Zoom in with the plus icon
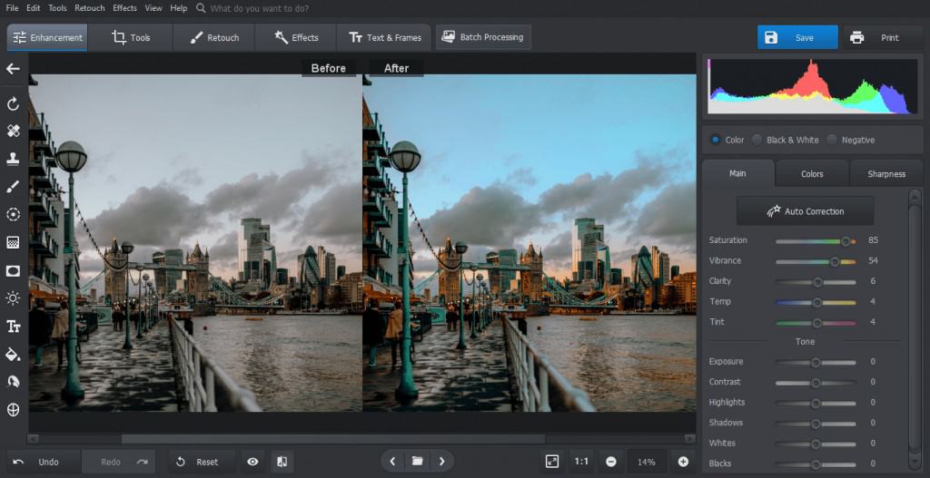 [683, 462]
